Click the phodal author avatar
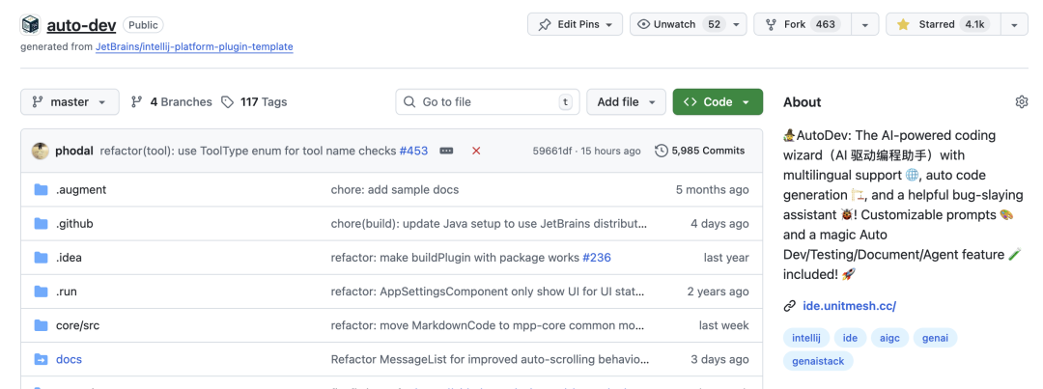Screen dimensions: 1043x389 41,151
